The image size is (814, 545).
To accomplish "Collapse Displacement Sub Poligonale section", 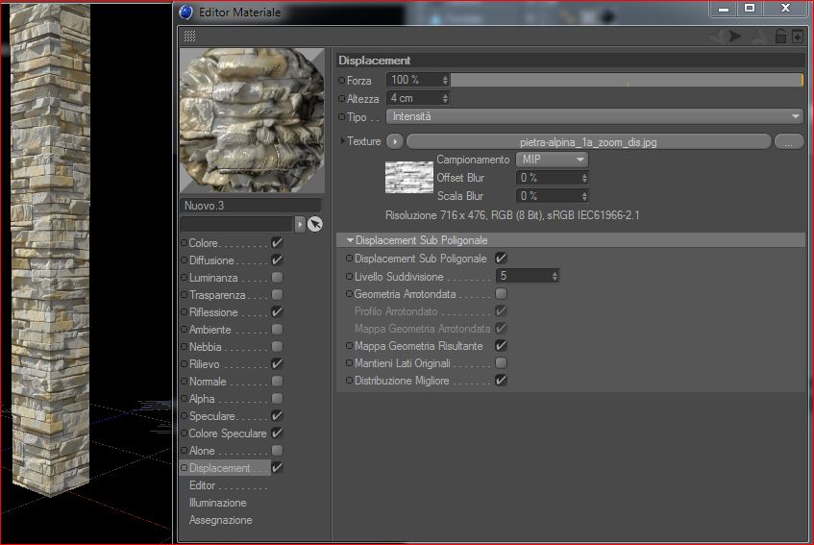I will [x=350, y=240].
